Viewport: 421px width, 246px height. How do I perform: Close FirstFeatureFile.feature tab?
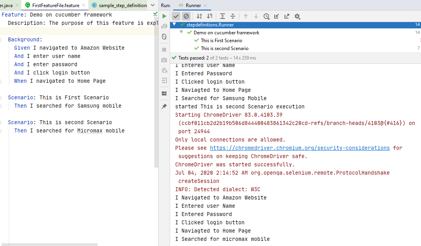click(84, 5)
